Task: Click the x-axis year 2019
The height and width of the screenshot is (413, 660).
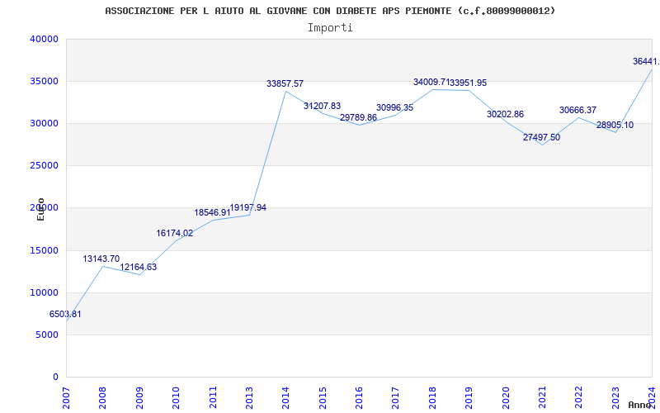Action: pos(469,397)
